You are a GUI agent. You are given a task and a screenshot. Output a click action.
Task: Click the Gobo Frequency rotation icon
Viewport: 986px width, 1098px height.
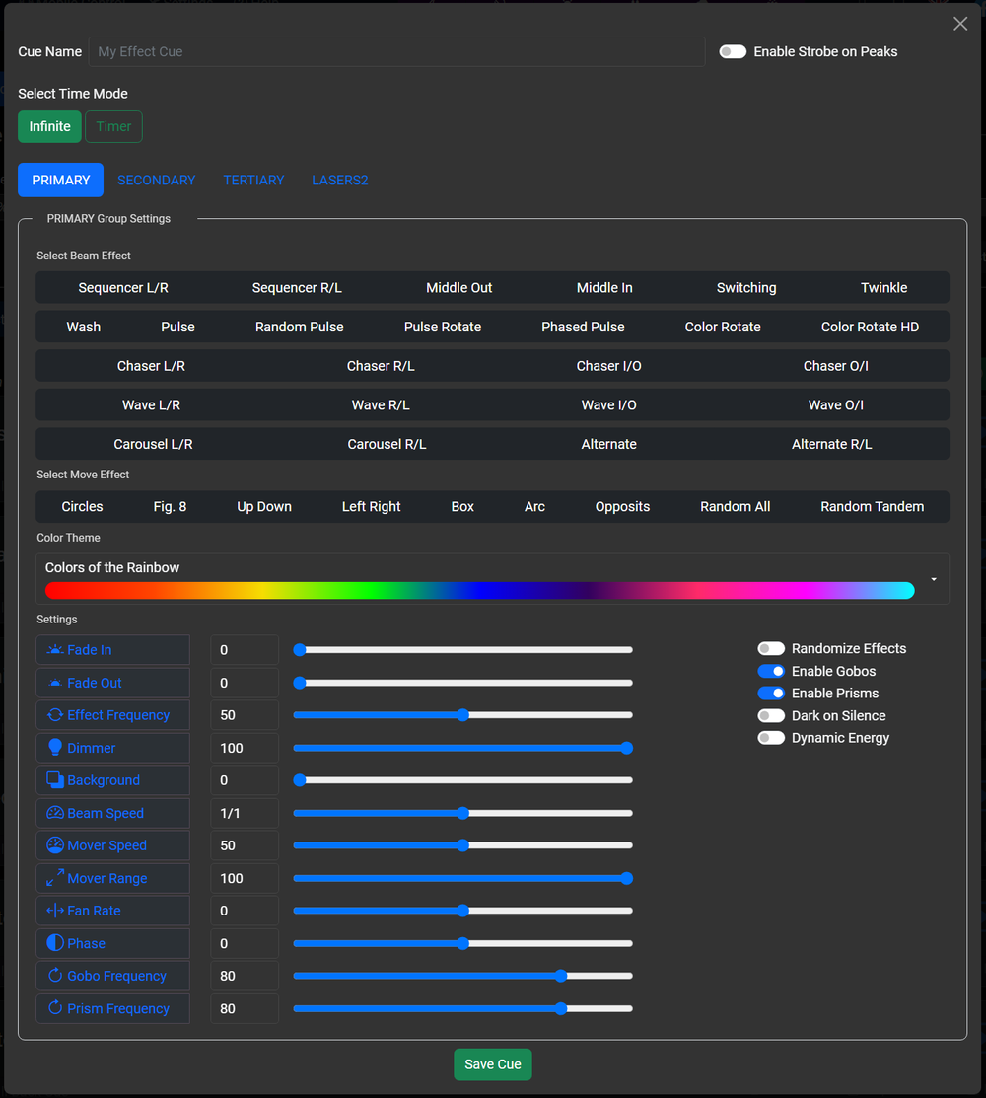pos(53,976)
